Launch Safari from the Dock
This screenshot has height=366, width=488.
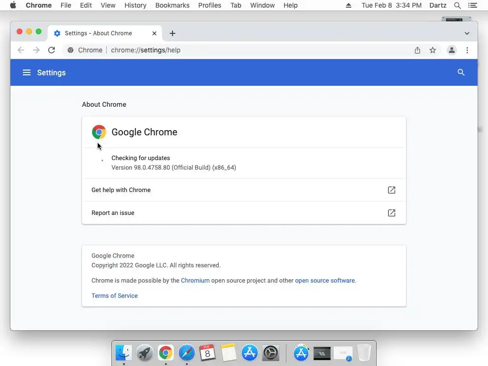click(187, 353)
